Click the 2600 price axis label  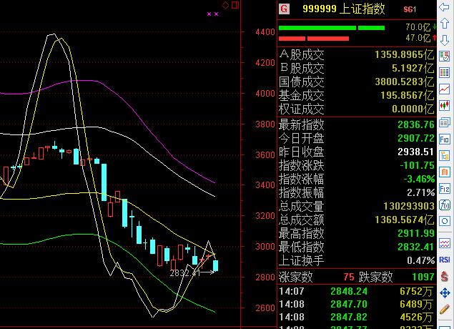click(x=265, y=308)
